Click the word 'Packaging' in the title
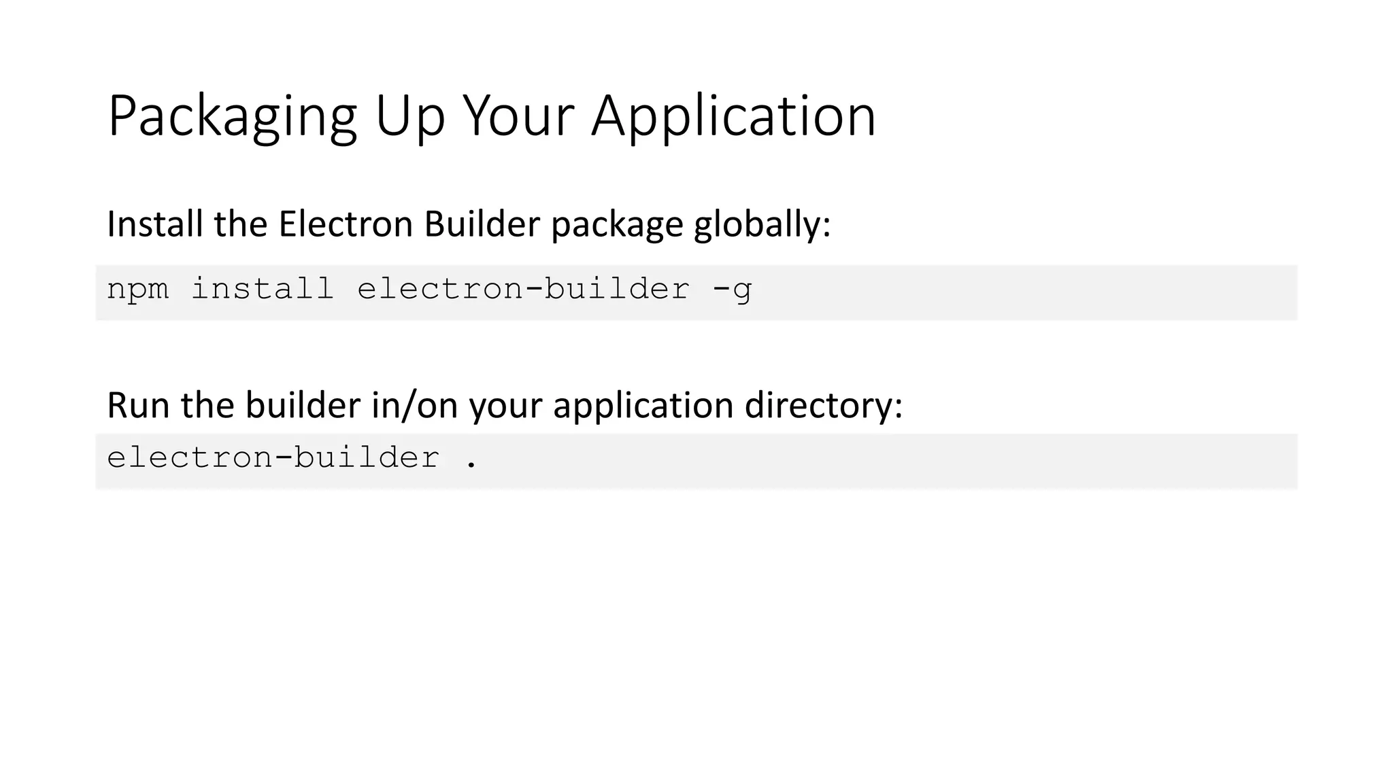The width and height of the screenshot is (1393, 783). (232, 116)
